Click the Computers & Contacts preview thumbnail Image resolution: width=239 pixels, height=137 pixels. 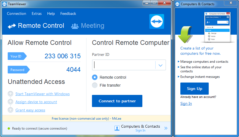tap(217, 28)
